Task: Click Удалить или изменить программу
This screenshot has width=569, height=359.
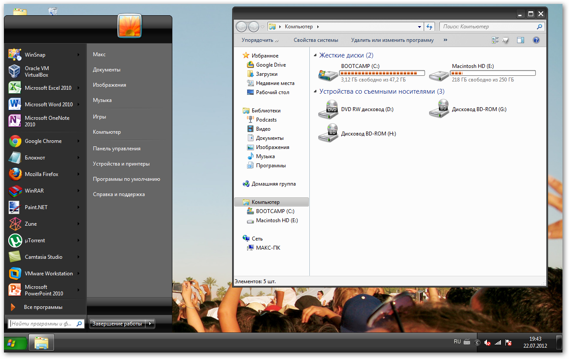Action: pos(392,40)
